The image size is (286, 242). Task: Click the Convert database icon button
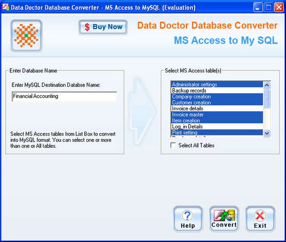click(224, 219)
